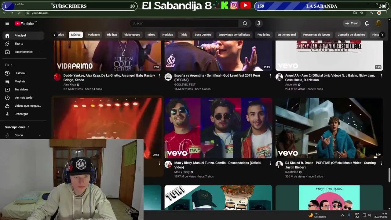Screen dimensions: 391x220
Task: Open options menu for Daddy Yankee video
Action: pos(159,76)
